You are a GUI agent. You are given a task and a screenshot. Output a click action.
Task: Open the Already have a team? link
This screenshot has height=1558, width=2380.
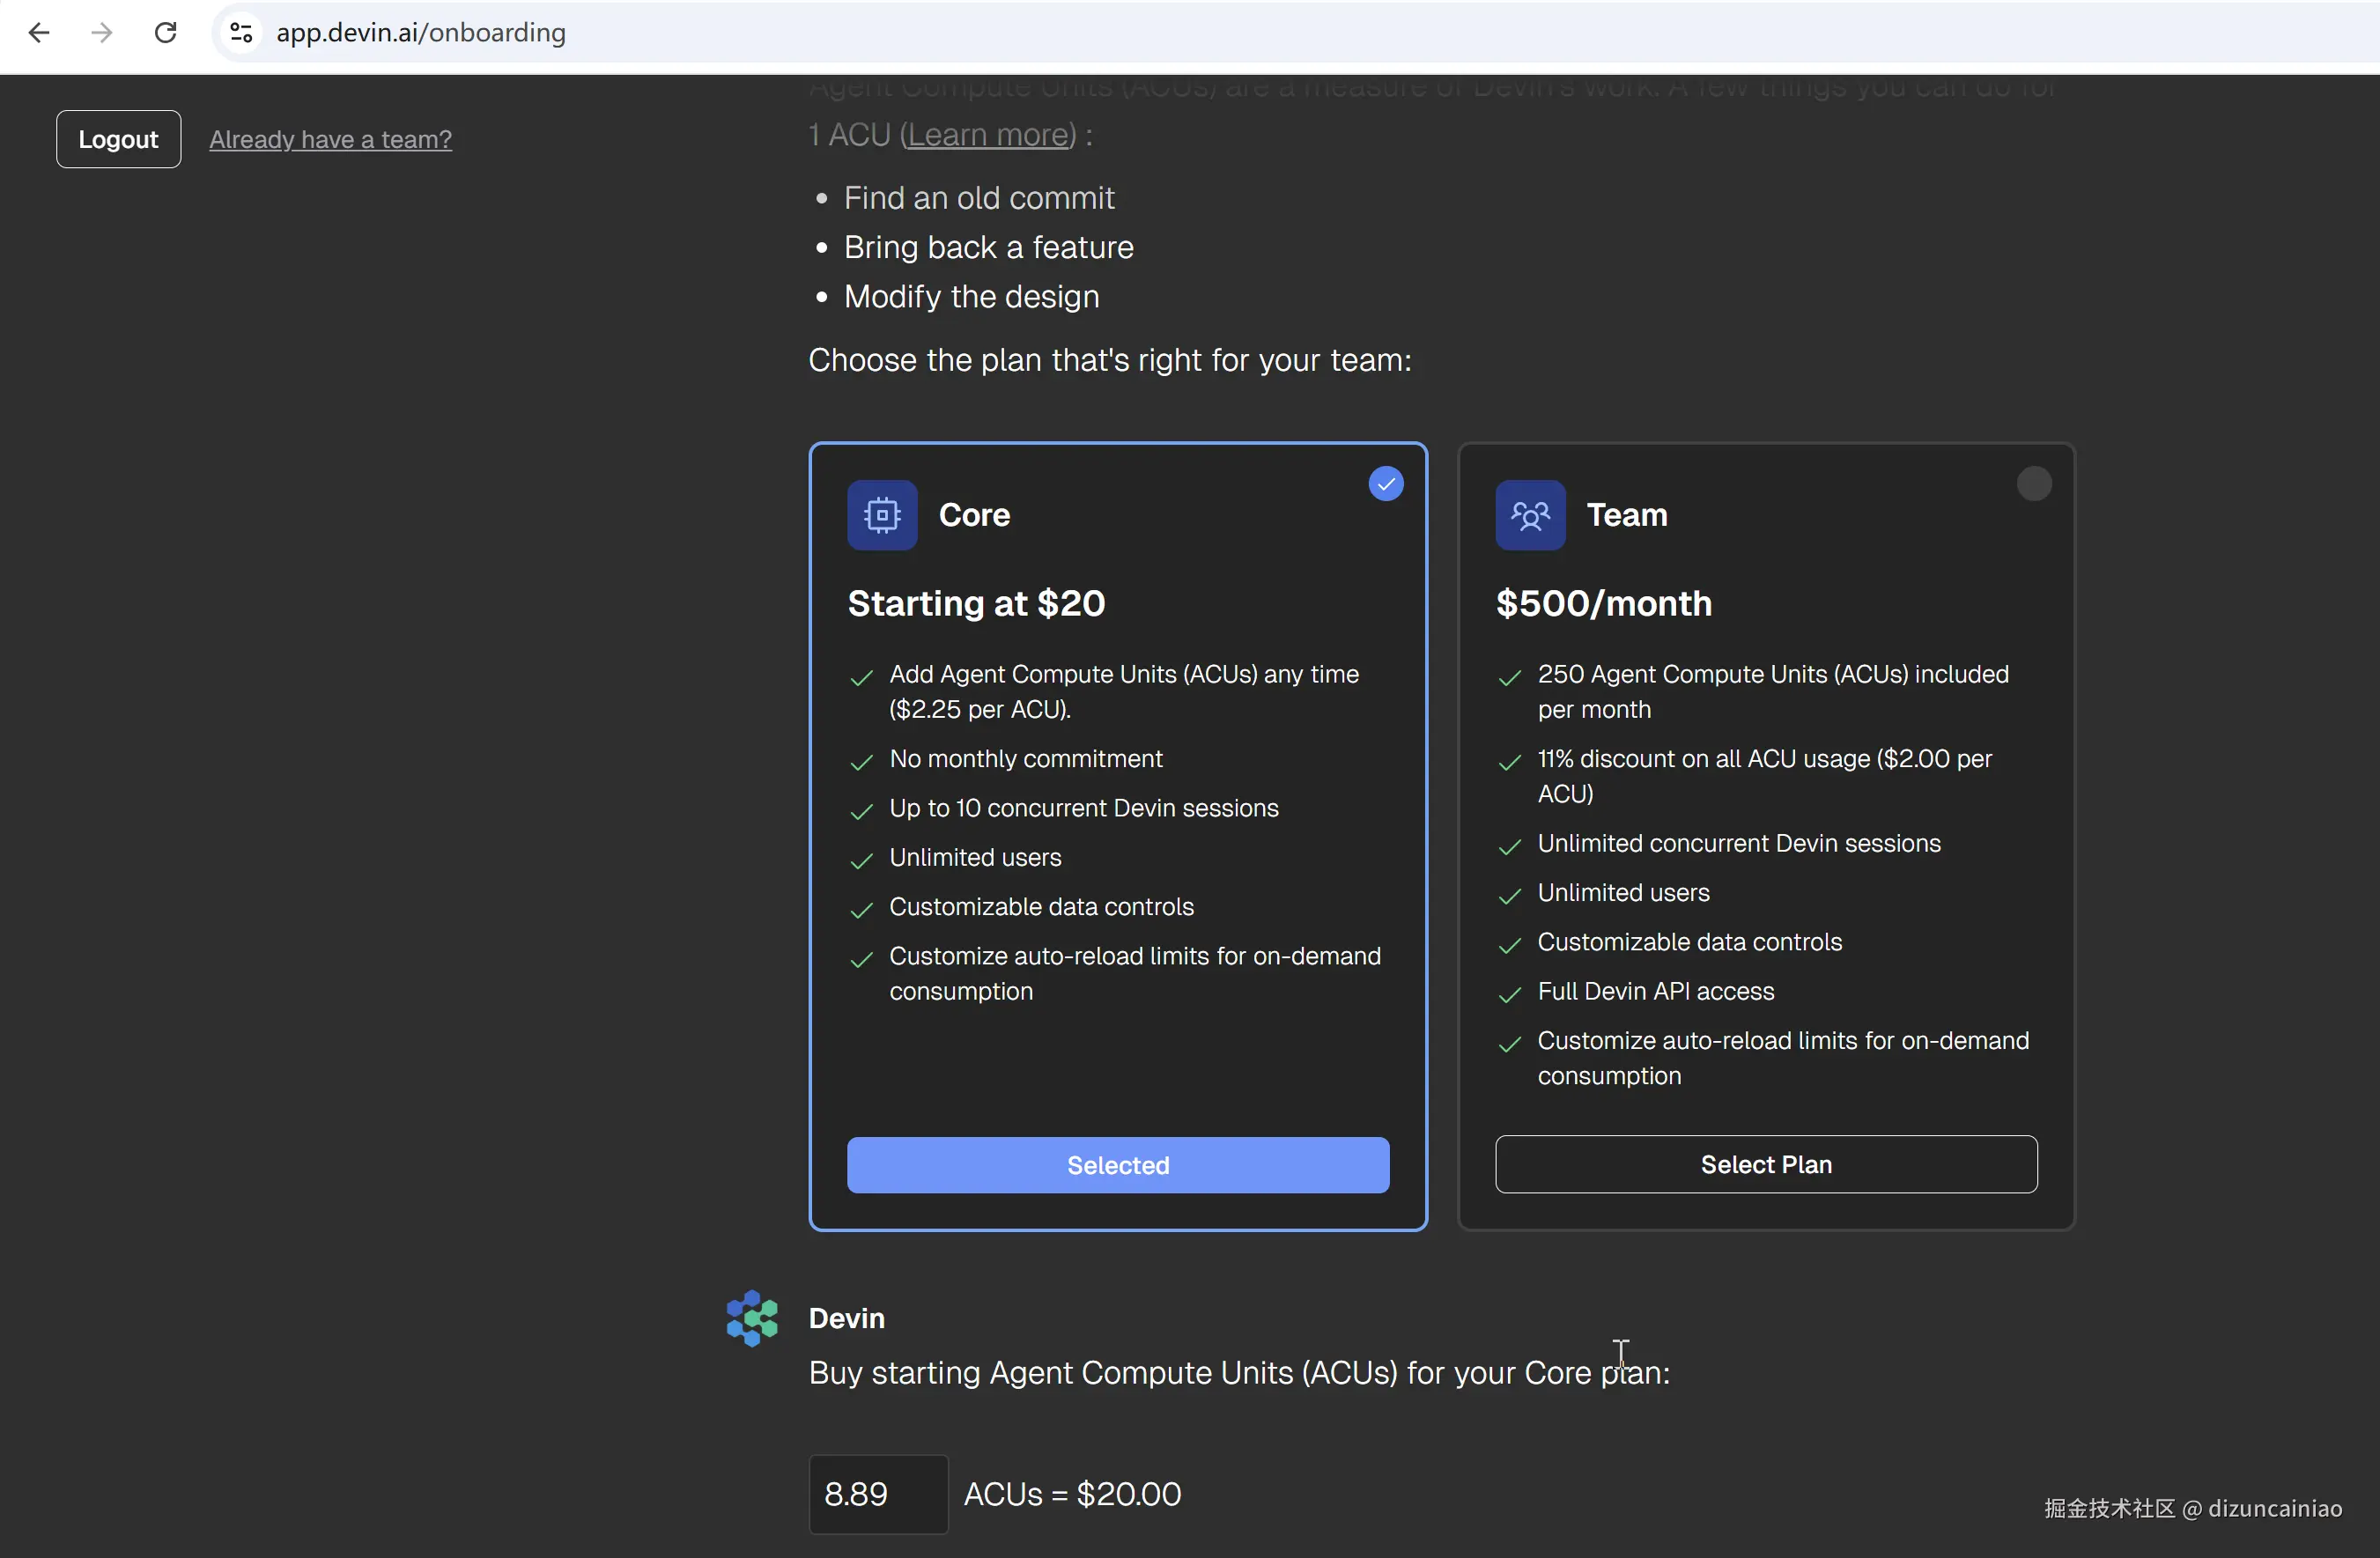tap(330, 139)
